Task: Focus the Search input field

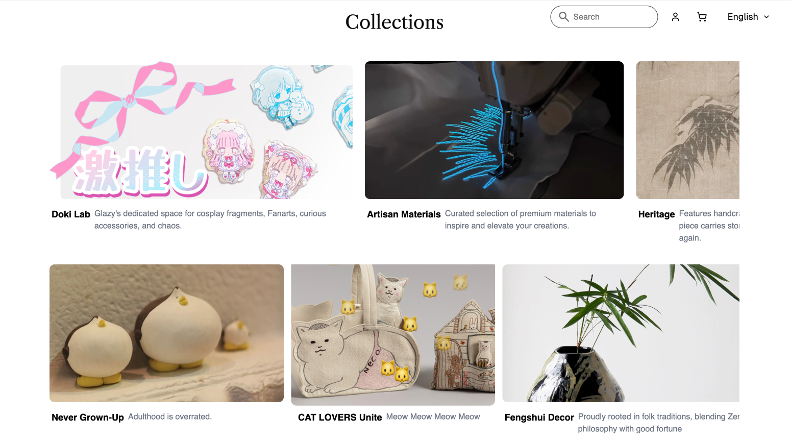Action: pyautogui.click(x=604, y=17)
